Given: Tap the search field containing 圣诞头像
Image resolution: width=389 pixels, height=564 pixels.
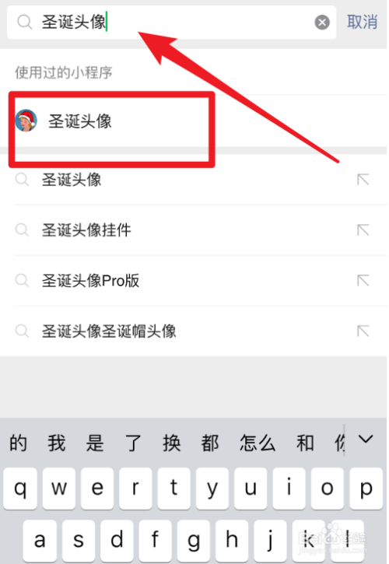Looking at the screenshot, I should pos(172,23).
